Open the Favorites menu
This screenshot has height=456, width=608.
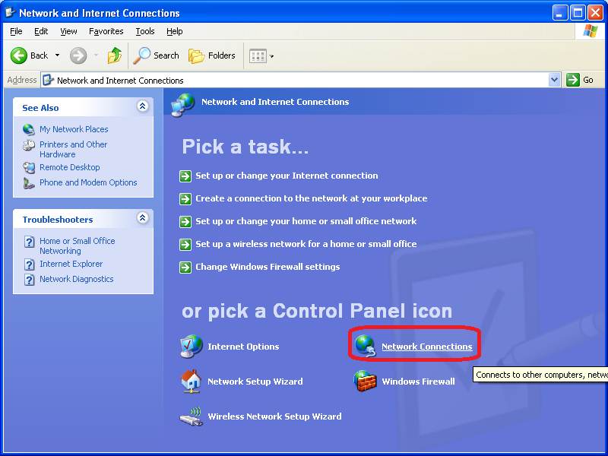point(106,31)
